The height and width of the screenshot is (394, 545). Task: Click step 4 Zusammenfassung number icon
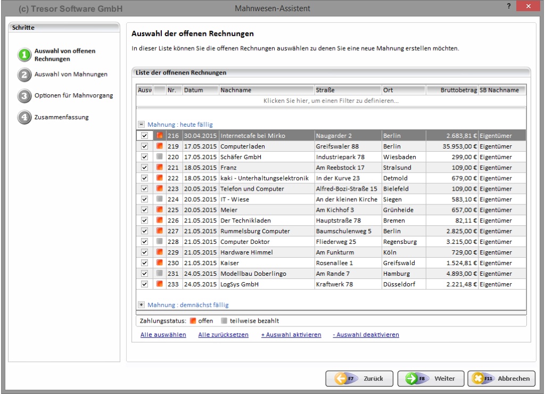[24, 117]
